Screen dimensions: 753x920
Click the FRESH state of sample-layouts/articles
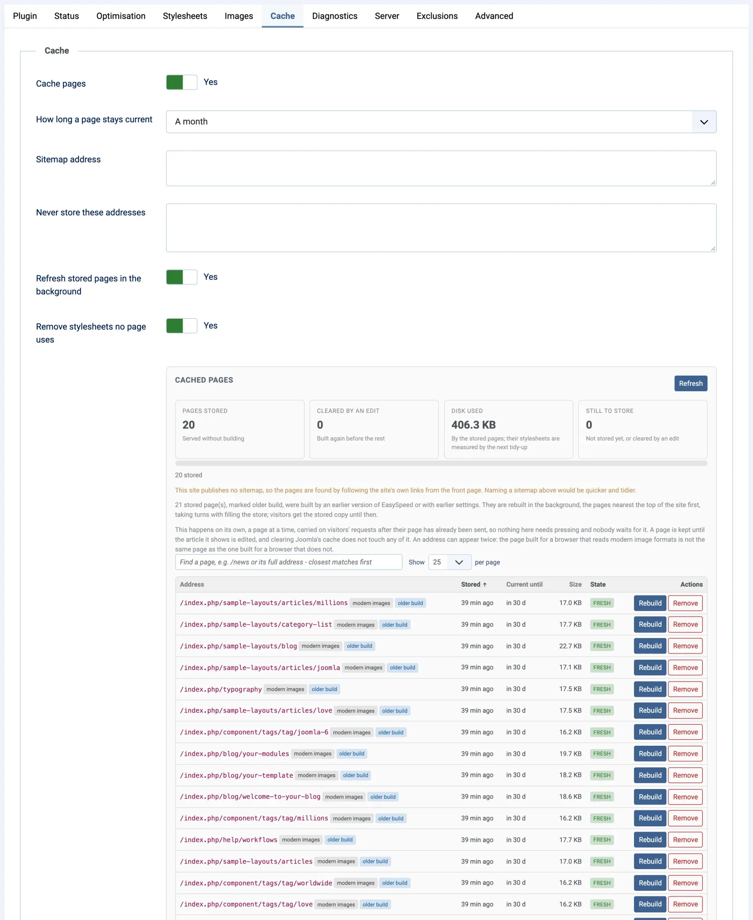pos(602,862)
